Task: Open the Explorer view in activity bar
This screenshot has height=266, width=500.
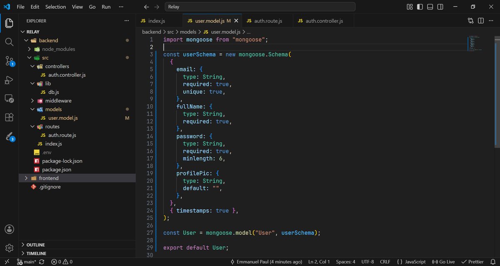Action: (x=9, y=23)
